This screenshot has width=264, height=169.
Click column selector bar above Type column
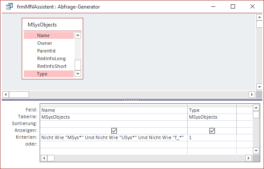[x=212, y=105]
